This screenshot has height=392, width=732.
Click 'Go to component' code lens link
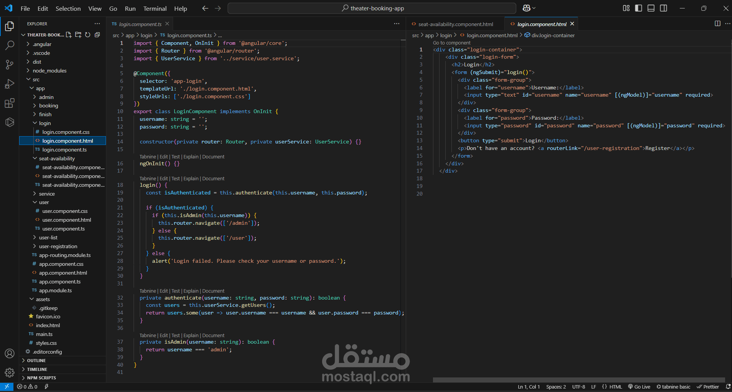[451, 43]
